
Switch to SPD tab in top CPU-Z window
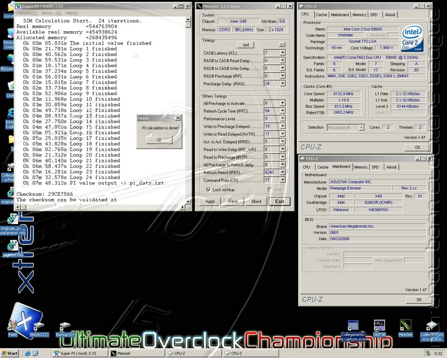point(373,15)
